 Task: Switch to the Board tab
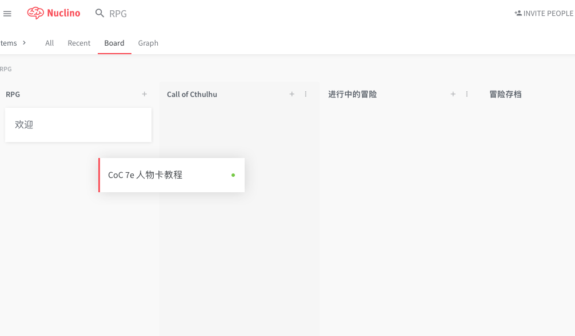[x=114, y=43]
